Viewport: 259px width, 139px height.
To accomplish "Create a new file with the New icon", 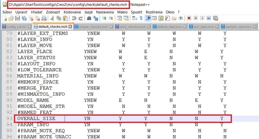I will [x=4, y=18].
